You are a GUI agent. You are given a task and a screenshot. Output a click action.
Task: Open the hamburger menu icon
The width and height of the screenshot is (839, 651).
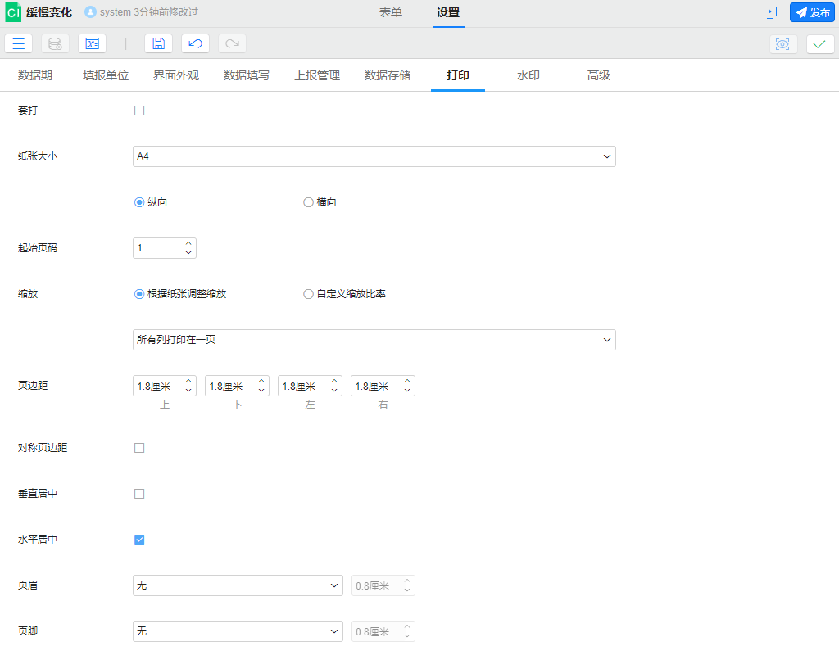pyautogui.click(x=18, y=44)
